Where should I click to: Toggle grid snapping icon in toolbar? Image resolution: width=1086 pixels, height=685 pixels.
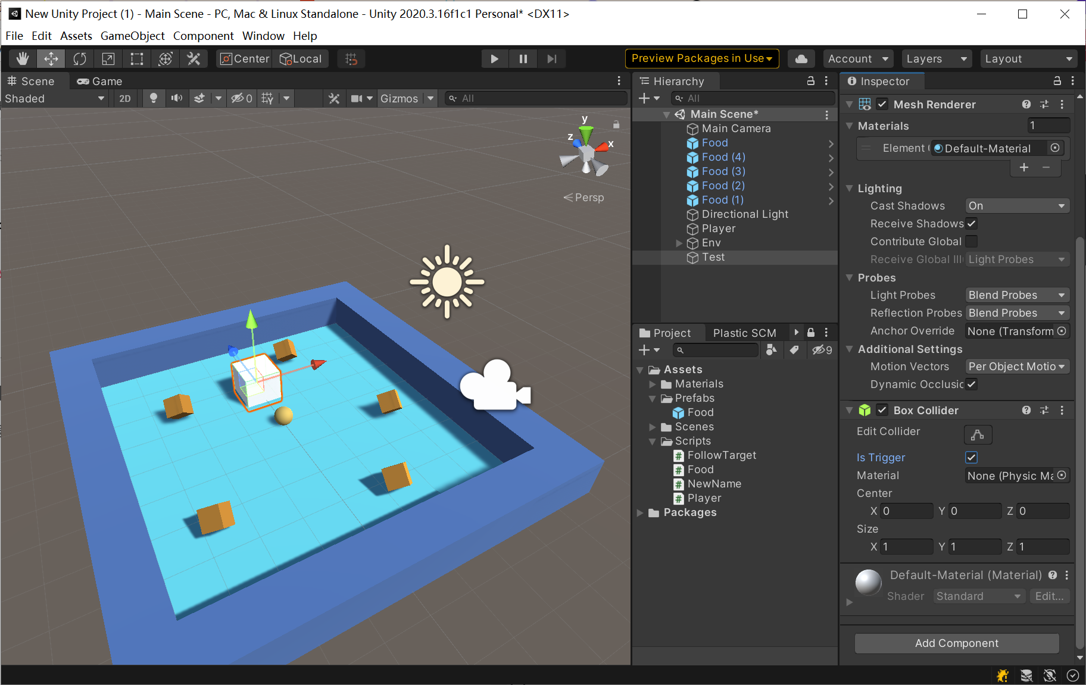[351, 59]
